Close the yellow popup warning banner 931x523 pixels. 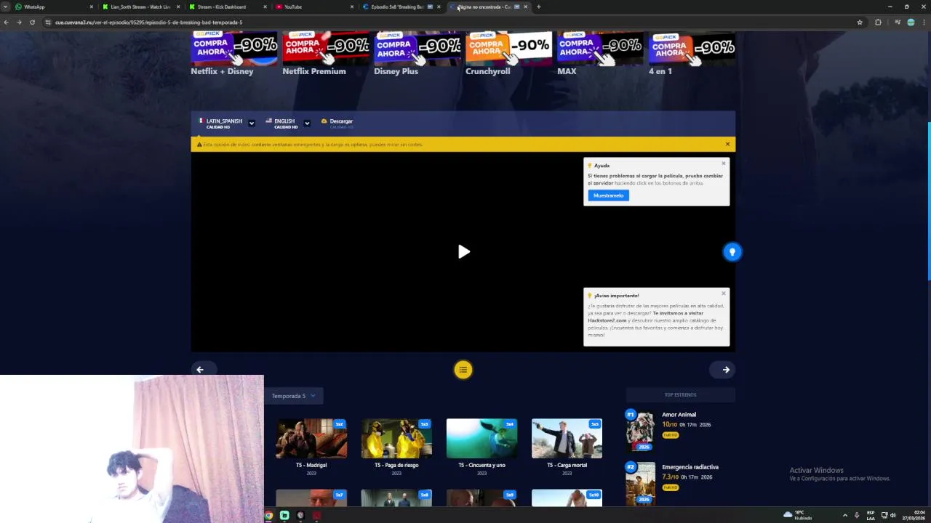tap(727, 144)
